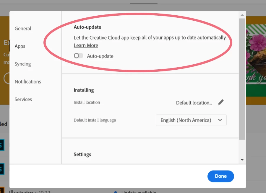
Task: Click the Default location... text
Action: coord(194,103)
